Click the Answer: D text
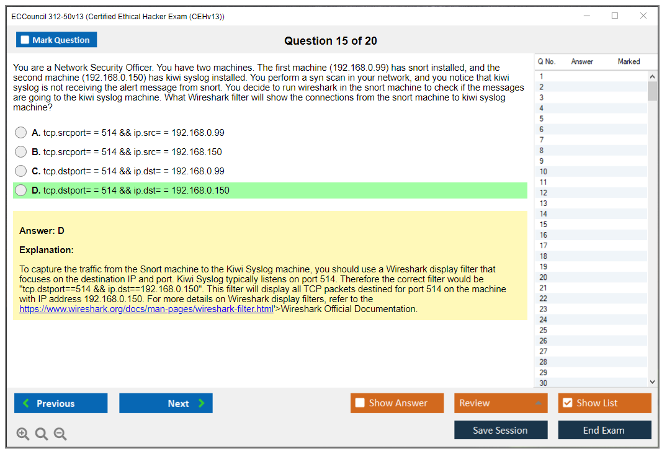 coord(42,231)
